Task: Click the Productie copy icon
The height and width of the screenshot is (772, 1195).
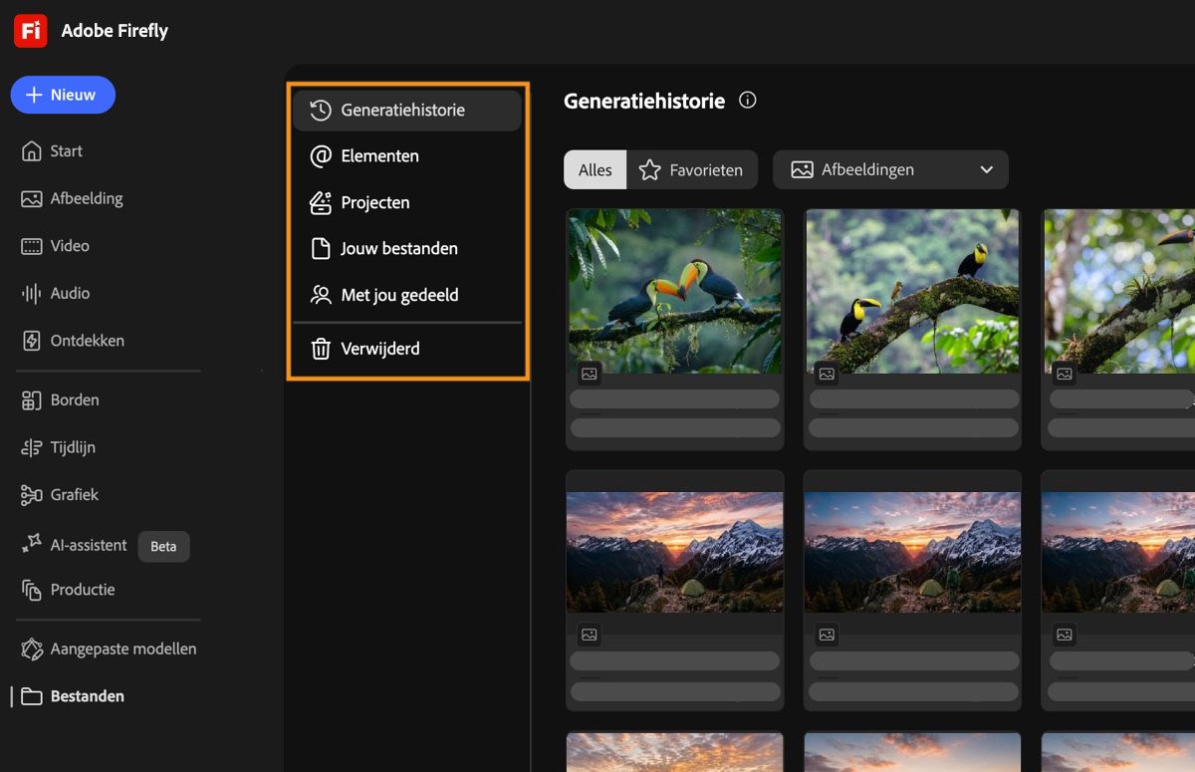Action: (x=32, y=590)
